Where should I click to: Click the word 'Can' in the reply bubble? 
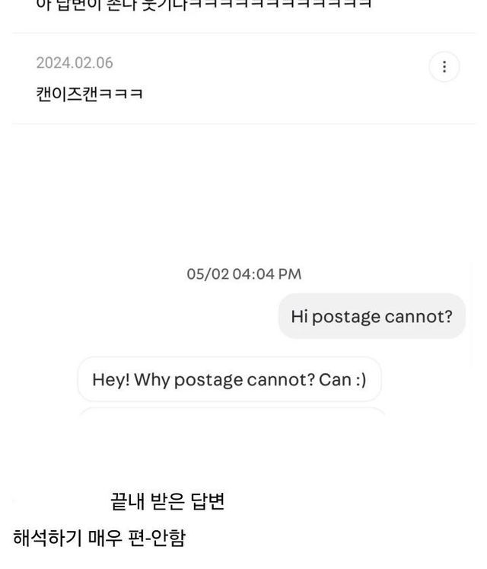coord(335,379)
